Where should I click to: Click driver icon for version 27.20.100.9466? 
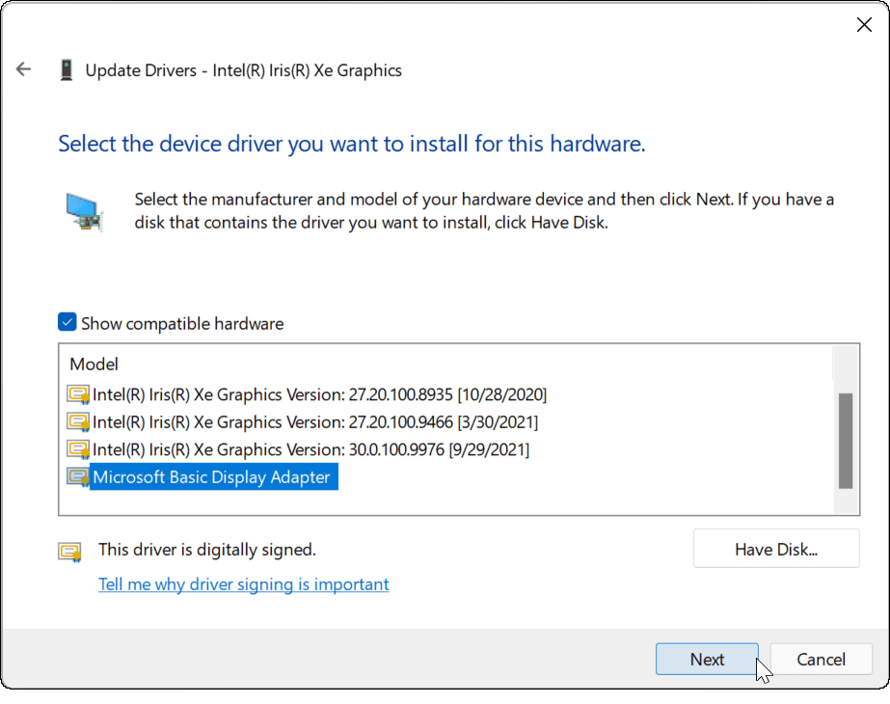tap(78, 422)
